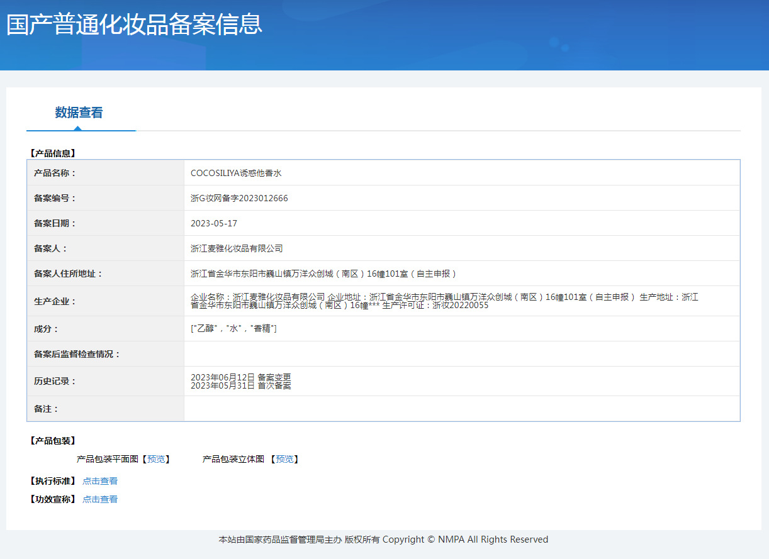769x559 pixels.
Task: Click 点击查看 next to 执行标准
Action: pos(100,482)
